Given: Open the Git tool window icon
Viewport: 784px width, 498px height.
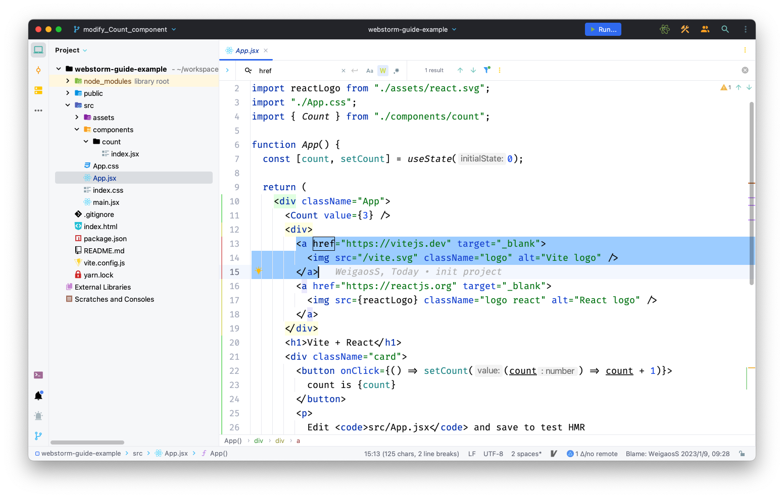Looking at the screenshot, I should coord(38,435).
